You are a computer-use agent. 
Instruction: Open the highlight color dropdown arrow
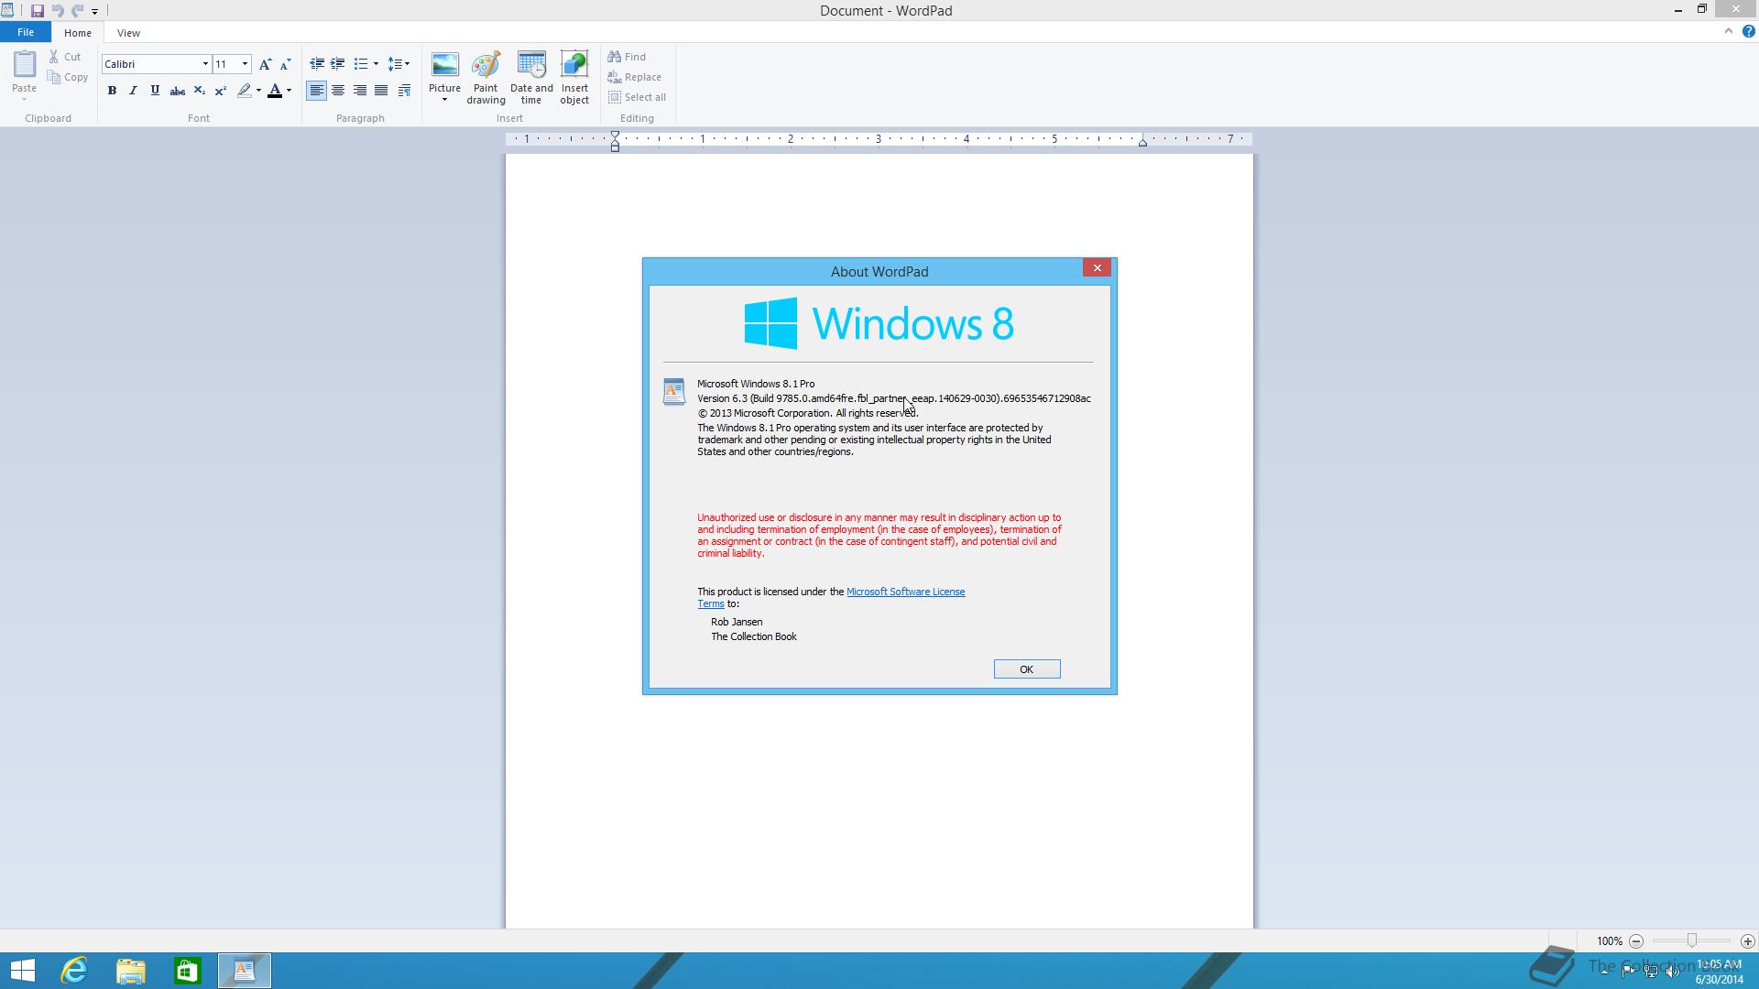tap(258, 91)
